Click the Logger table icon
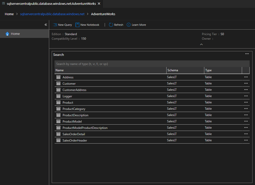This screenshot has width=255, height=185. coord(58,96)
